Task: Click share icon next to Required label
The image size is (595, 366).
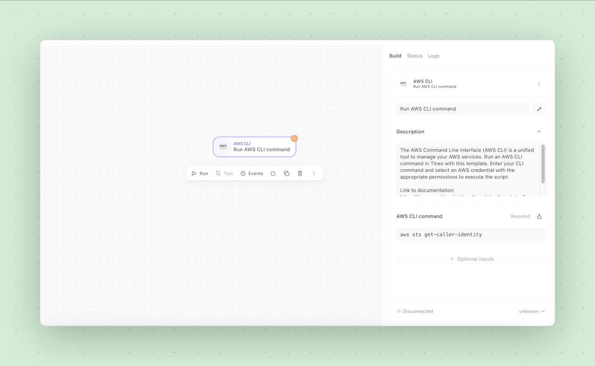Action: click(x=539, y=216)
